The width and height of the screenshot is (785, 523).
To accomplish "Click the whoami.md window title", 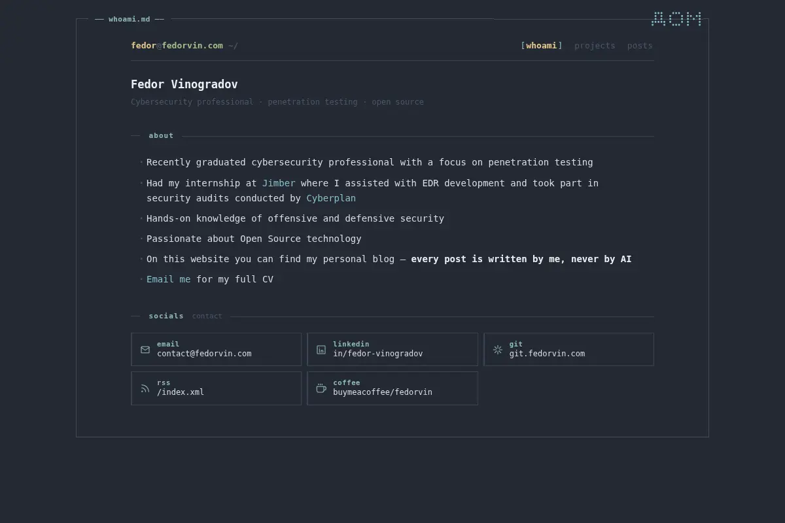I will tap(130, 19).
